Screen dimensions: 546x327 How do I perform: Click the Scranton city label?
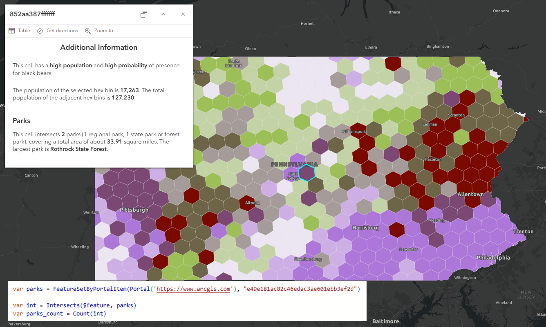click(456, 115)
